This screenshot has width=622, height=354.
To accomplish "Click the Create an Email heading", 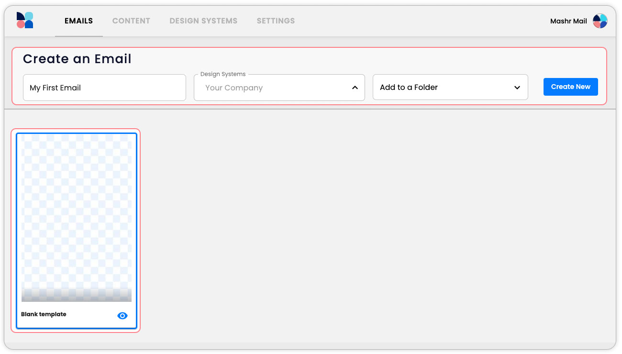I will pos(77,59).
